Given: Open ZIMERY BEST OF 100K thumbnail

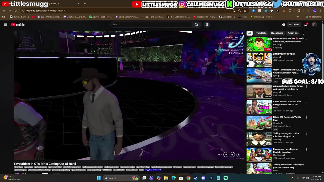Looking at the screenshot, I should 259,60.
